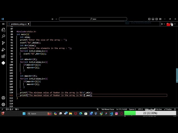178x133 pixels.
Task: Open Google Chrome from the taskbar
Action: click(x=101, y=114)
